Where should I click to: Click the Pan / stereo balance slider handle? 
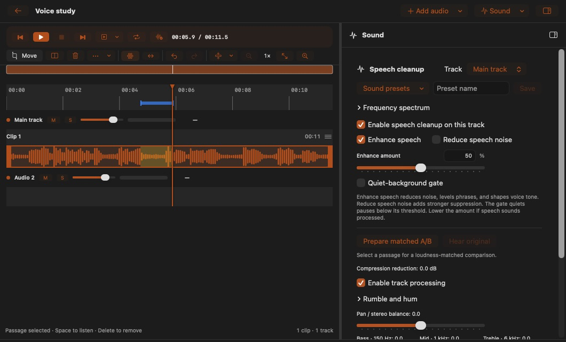coord(421,325)
